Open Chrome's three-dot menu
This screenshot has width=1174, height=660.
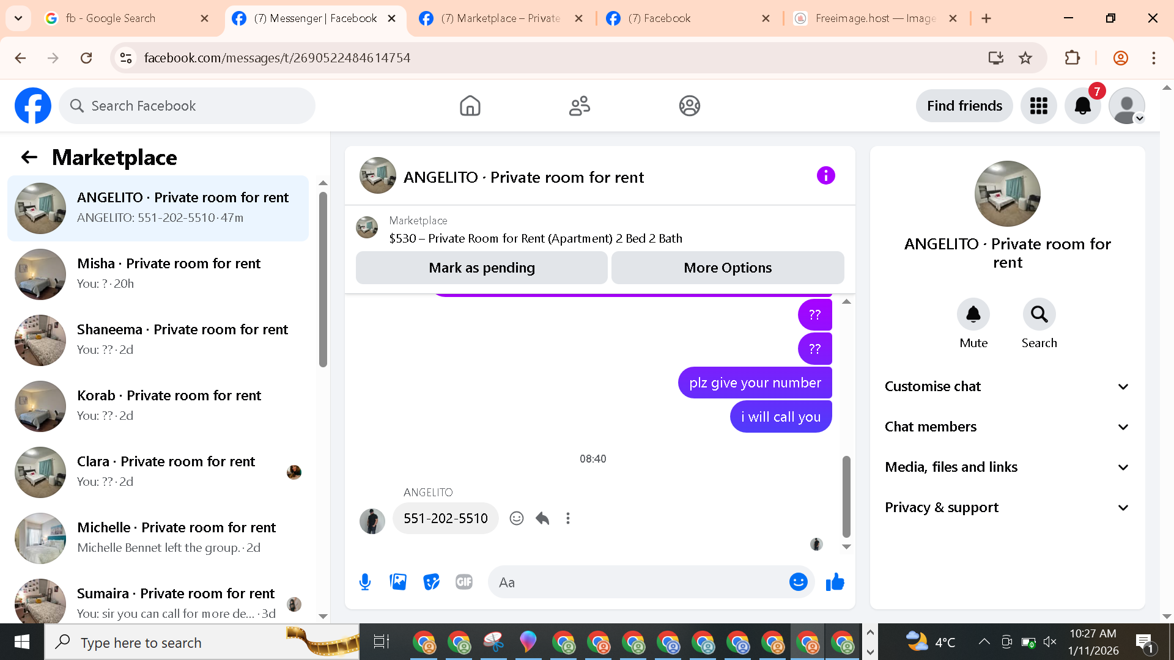pyautogui.click(x=1154, y=58)
